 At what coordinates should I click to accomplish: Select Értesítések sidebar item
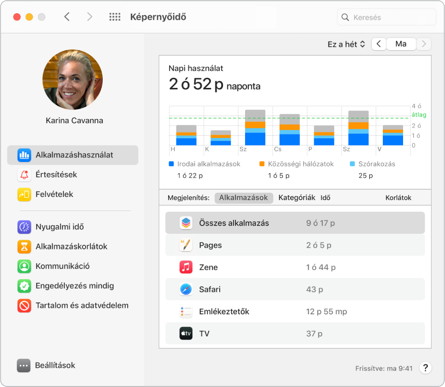tap(73, 175)
